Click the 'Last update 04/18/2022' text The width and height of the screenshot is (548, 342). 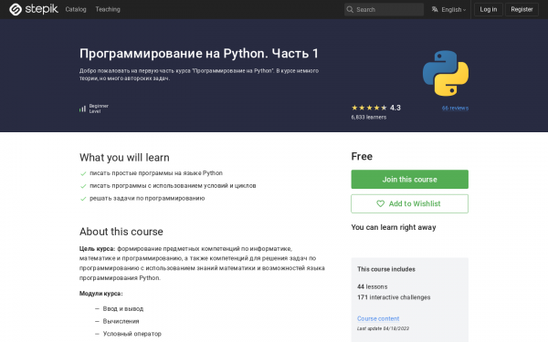coord(383,328)
